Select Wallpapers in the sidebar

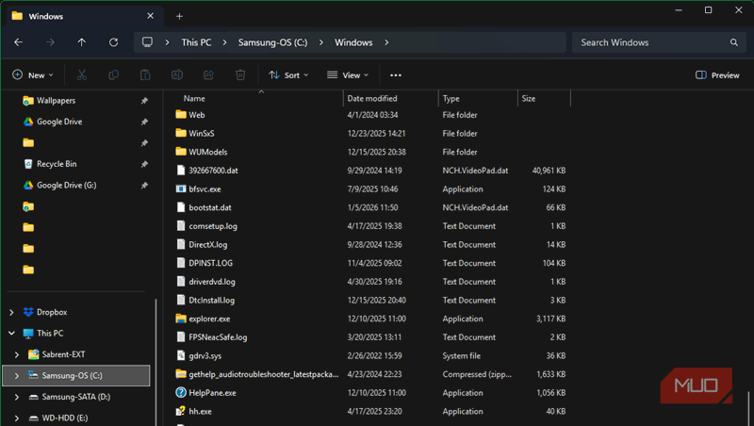click(56, 101)
